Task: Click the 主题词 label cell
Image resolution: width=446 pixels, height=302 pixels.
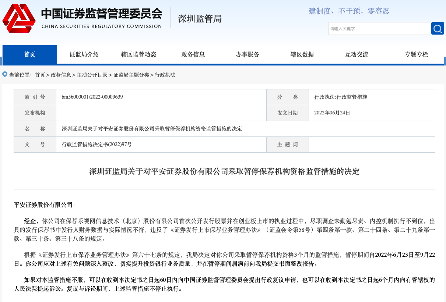Action: [x=288, y=145]
